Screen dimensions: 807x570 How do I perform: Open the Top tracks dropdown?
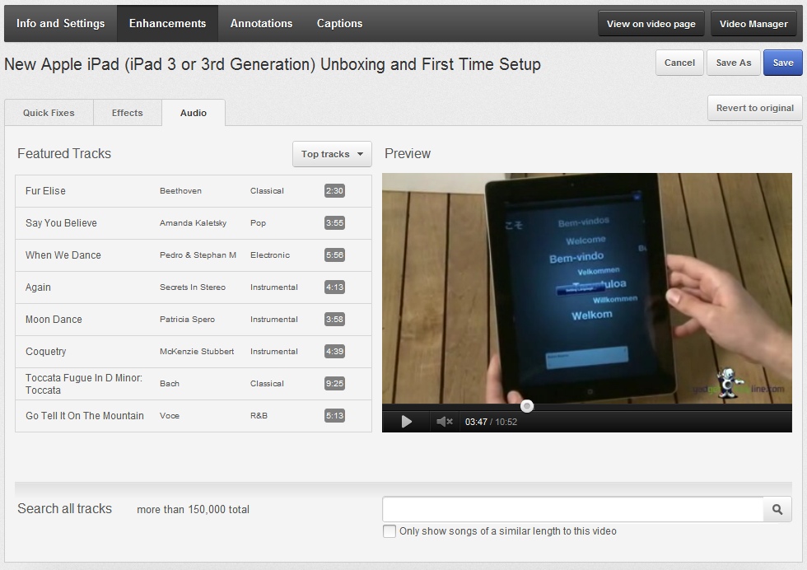point(332,154)
